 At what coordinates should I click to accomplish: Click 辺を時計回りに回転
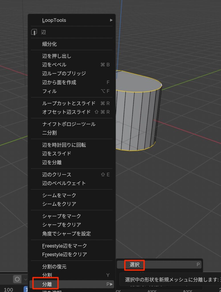(64, 145)
